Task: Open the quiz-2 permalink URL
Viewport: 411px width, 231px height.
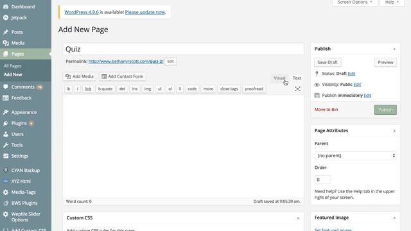Action: [126, 62]
